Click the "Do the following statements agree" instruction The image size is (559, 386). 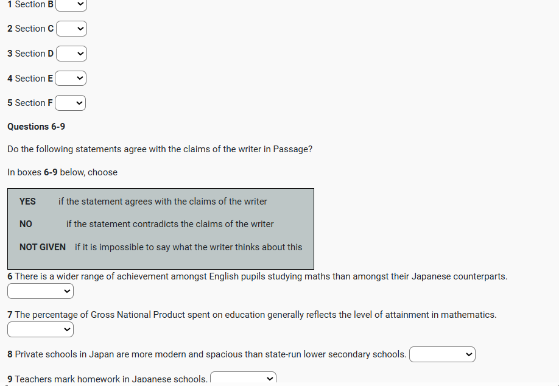(160, 149)
